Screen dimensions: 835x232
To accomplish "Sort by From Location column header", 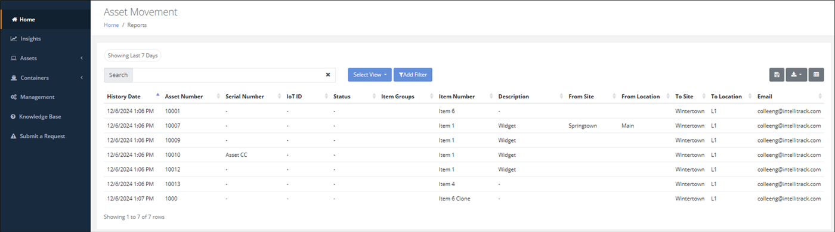I will (645, 96).
